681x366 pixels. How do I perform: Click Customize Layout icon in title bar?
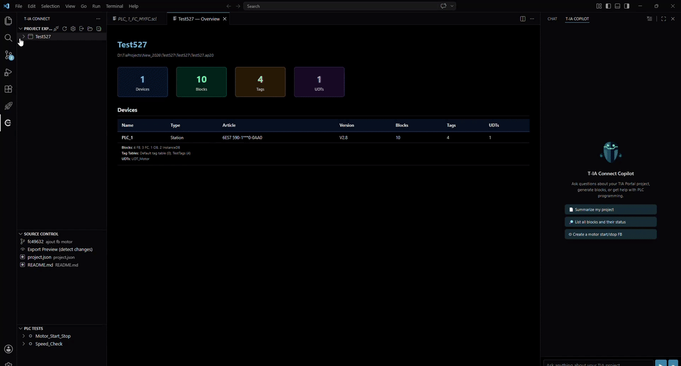(x=599, y=6)
